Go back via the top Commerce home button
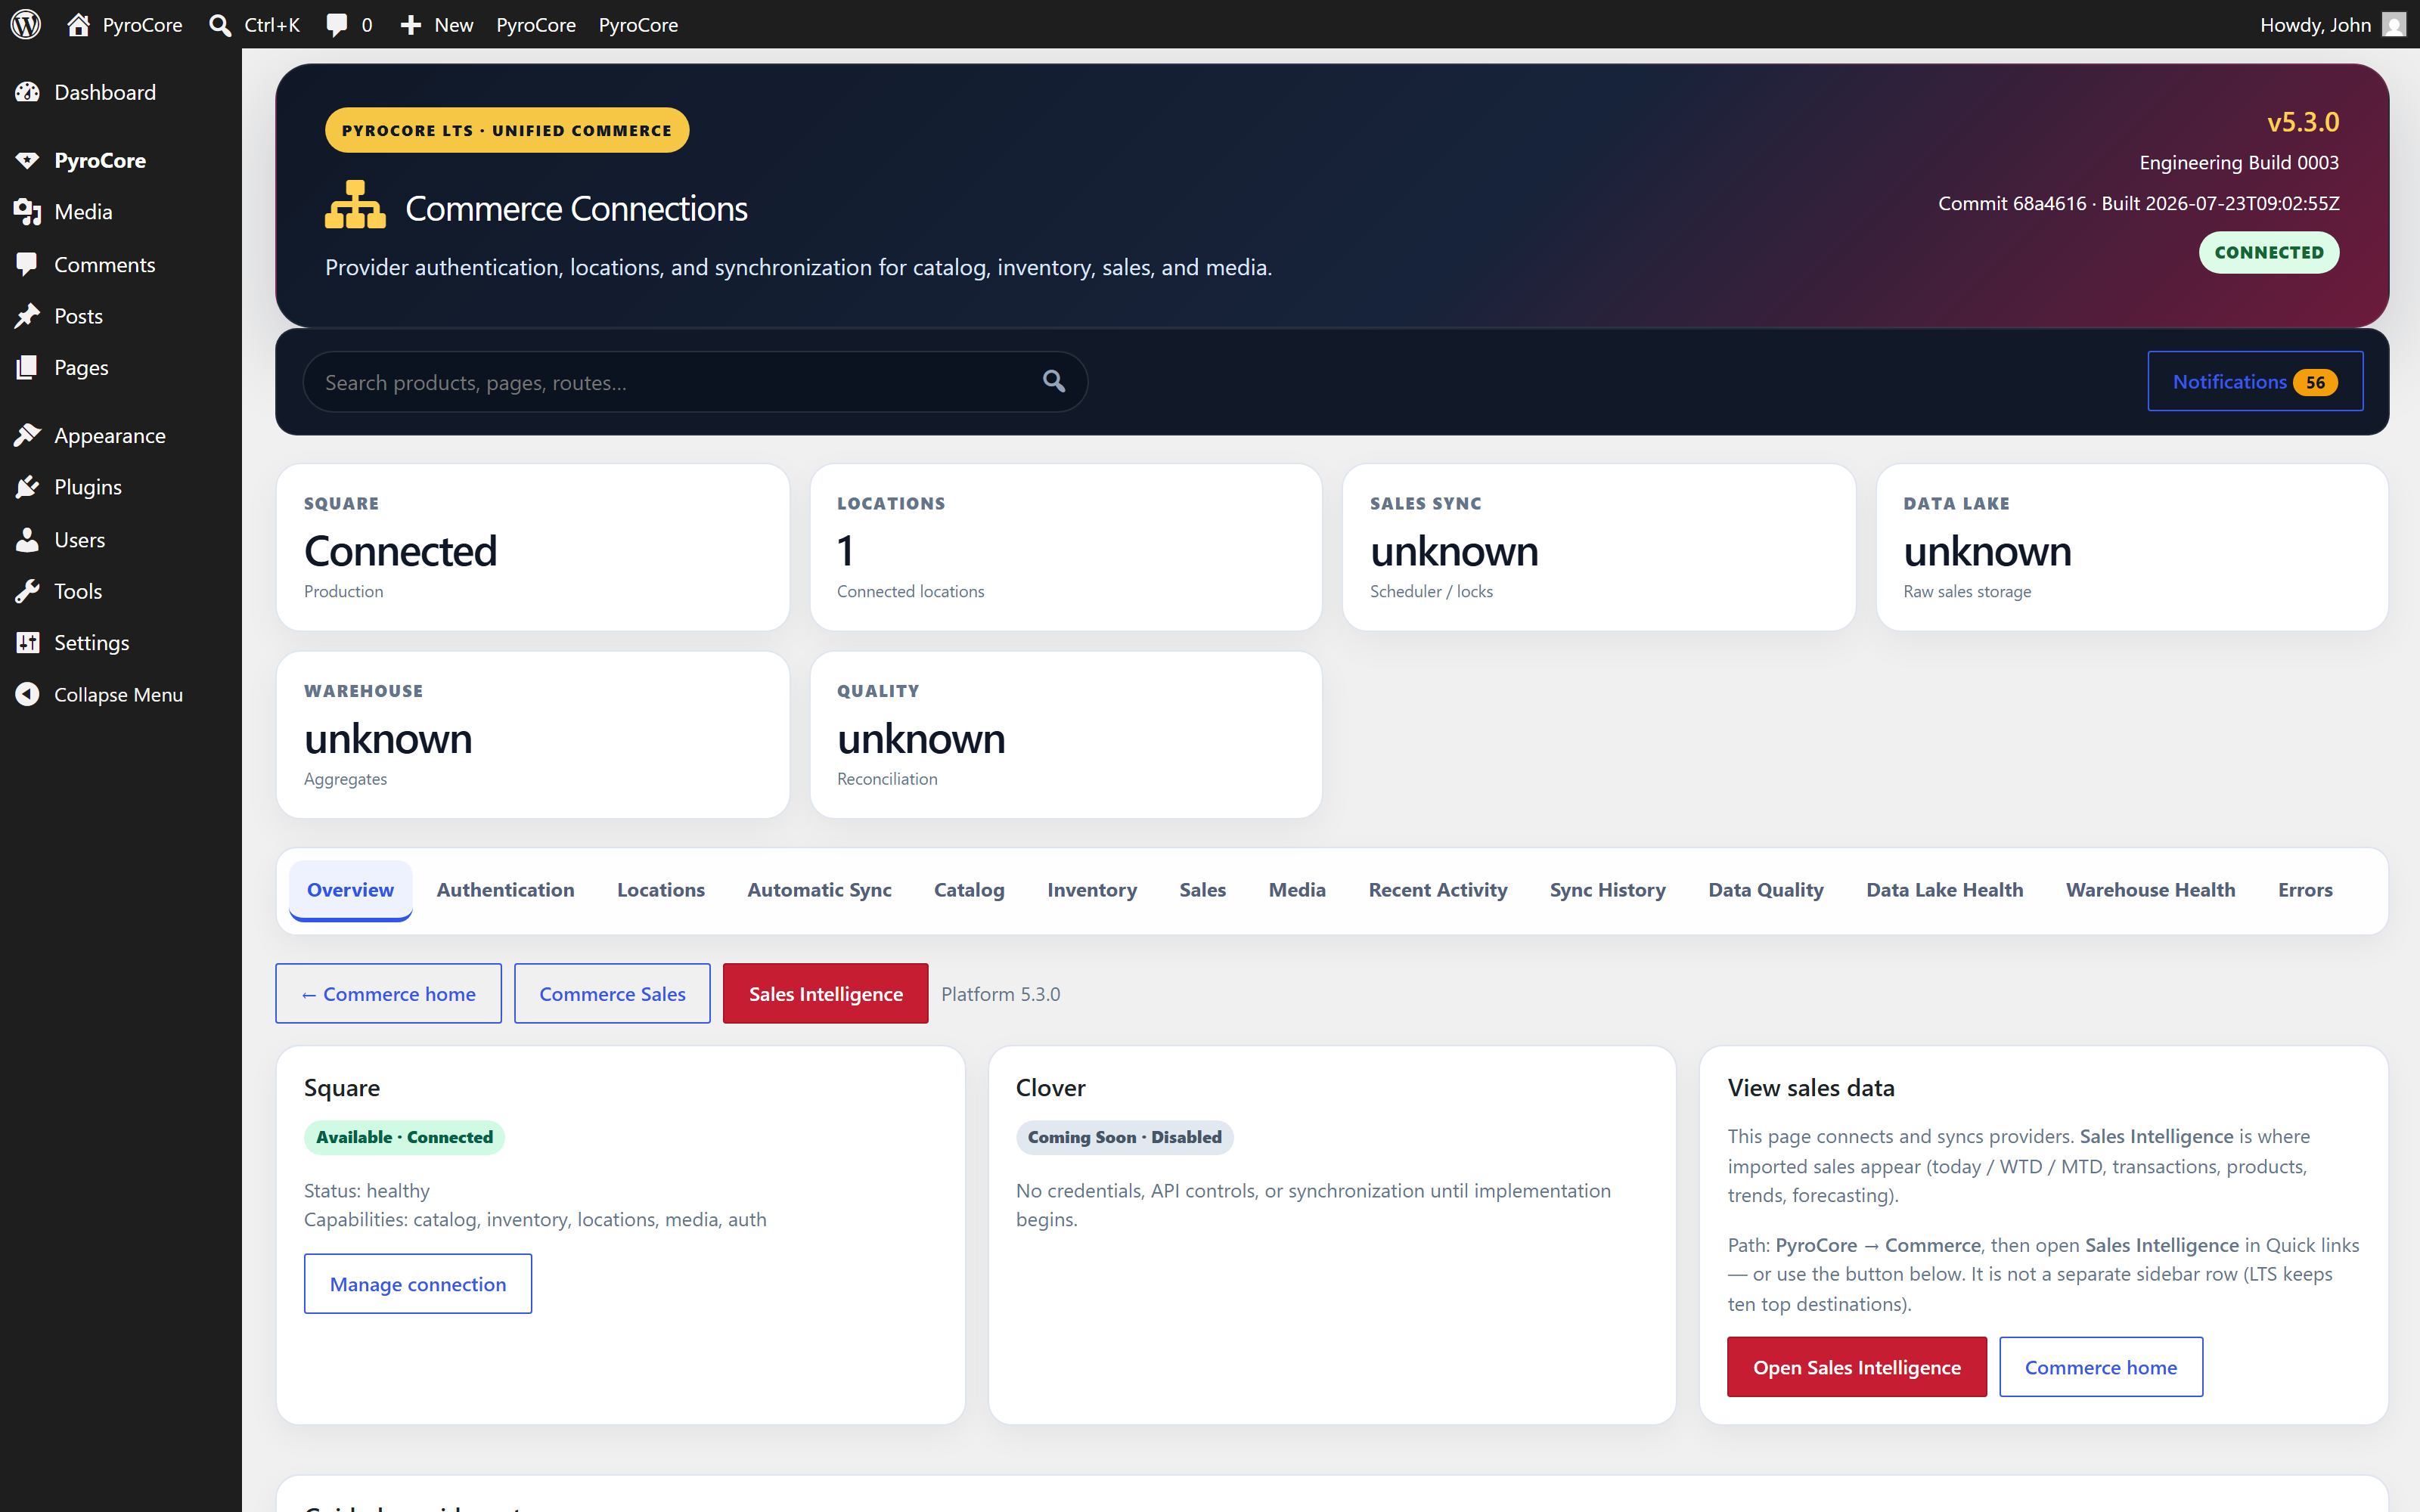Image resolution: width=2420 pixels, height=1512 pixels. click(388, 993)
